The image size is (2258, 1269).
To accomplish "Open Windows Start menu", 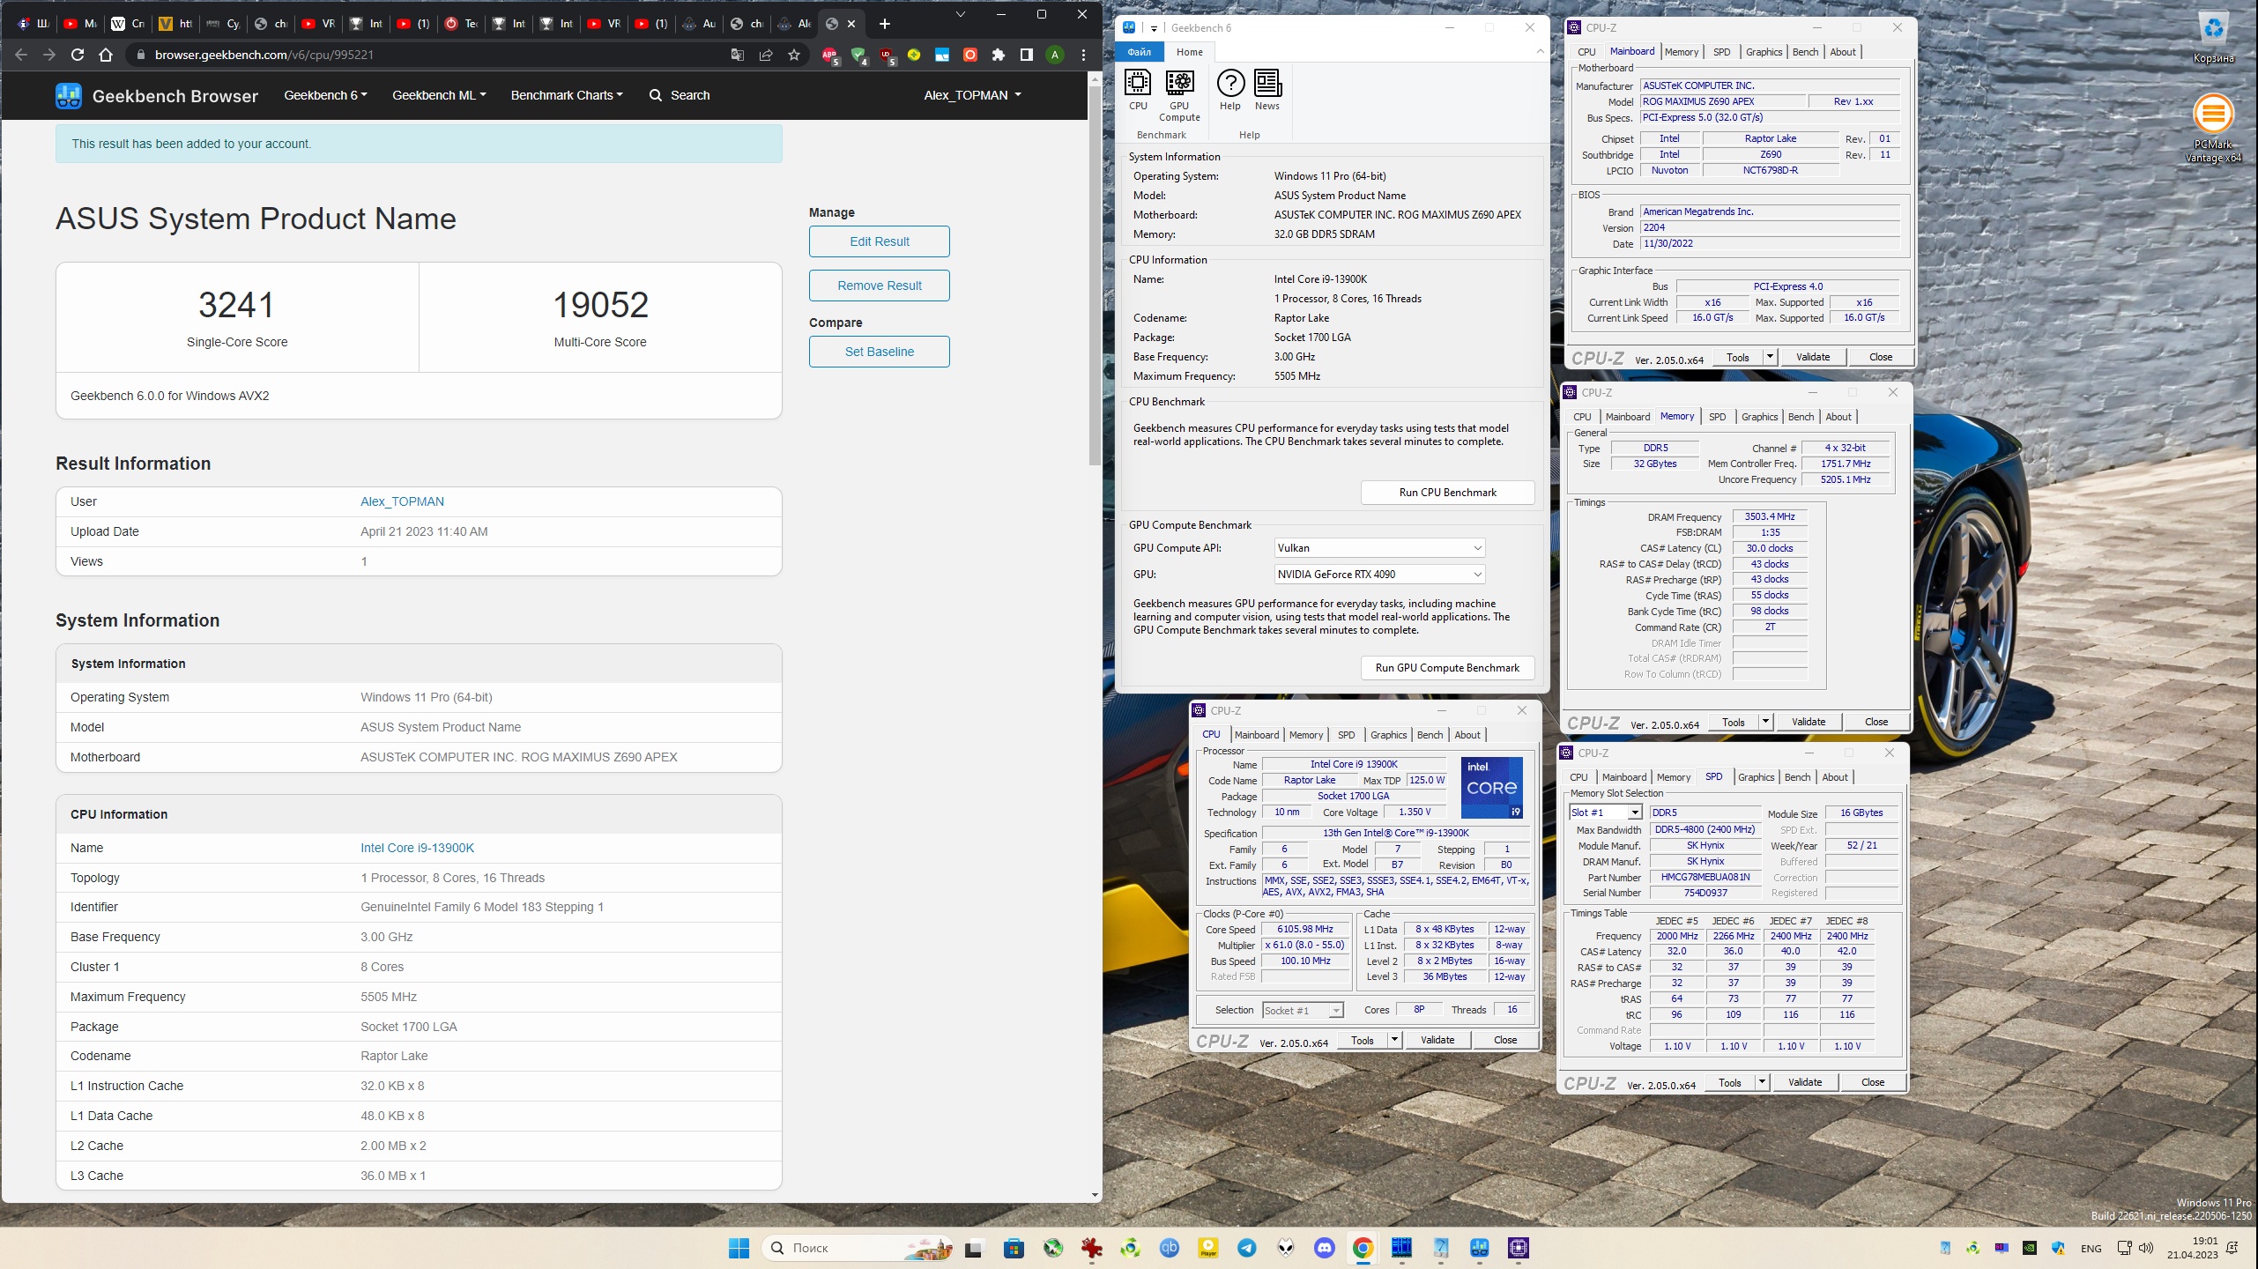I will [x=739, y=1248].
